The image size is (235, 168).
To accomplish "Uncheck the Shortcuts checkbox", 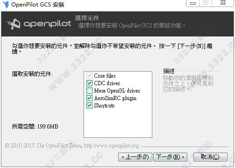I will (x=89, y=106).
